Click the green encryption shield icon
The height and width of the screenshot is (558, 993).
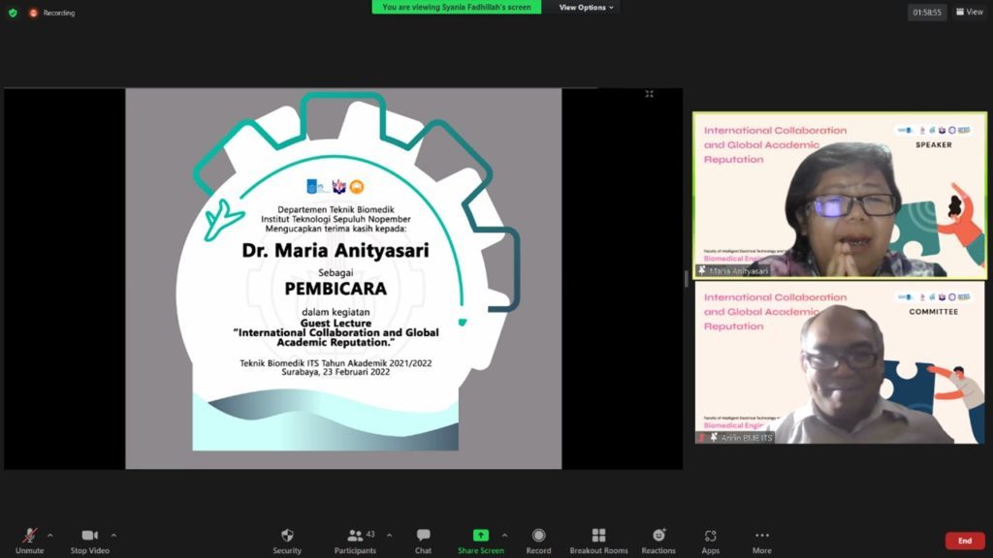[x=14, y=13]
